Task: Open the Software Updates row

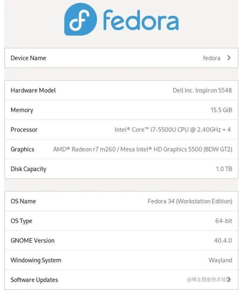Action: [121, 280]
